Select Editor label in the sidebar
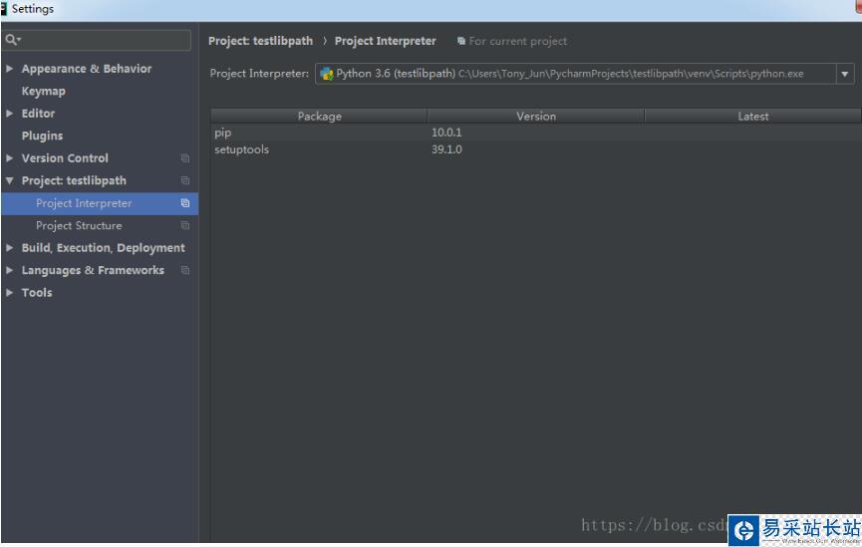 tap(38, 114)
